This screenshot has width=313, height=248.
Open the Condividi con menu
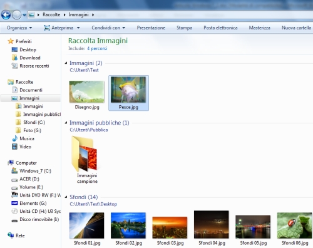[108, 28]
